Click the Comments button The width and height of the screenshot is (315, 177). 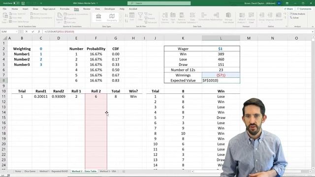point(304,9)
